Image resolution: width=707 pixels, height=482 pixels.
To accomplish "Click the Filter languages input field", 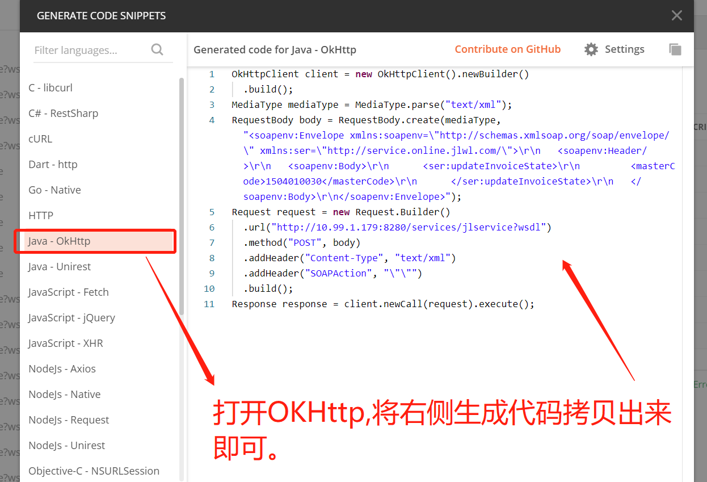I will 85,50.
